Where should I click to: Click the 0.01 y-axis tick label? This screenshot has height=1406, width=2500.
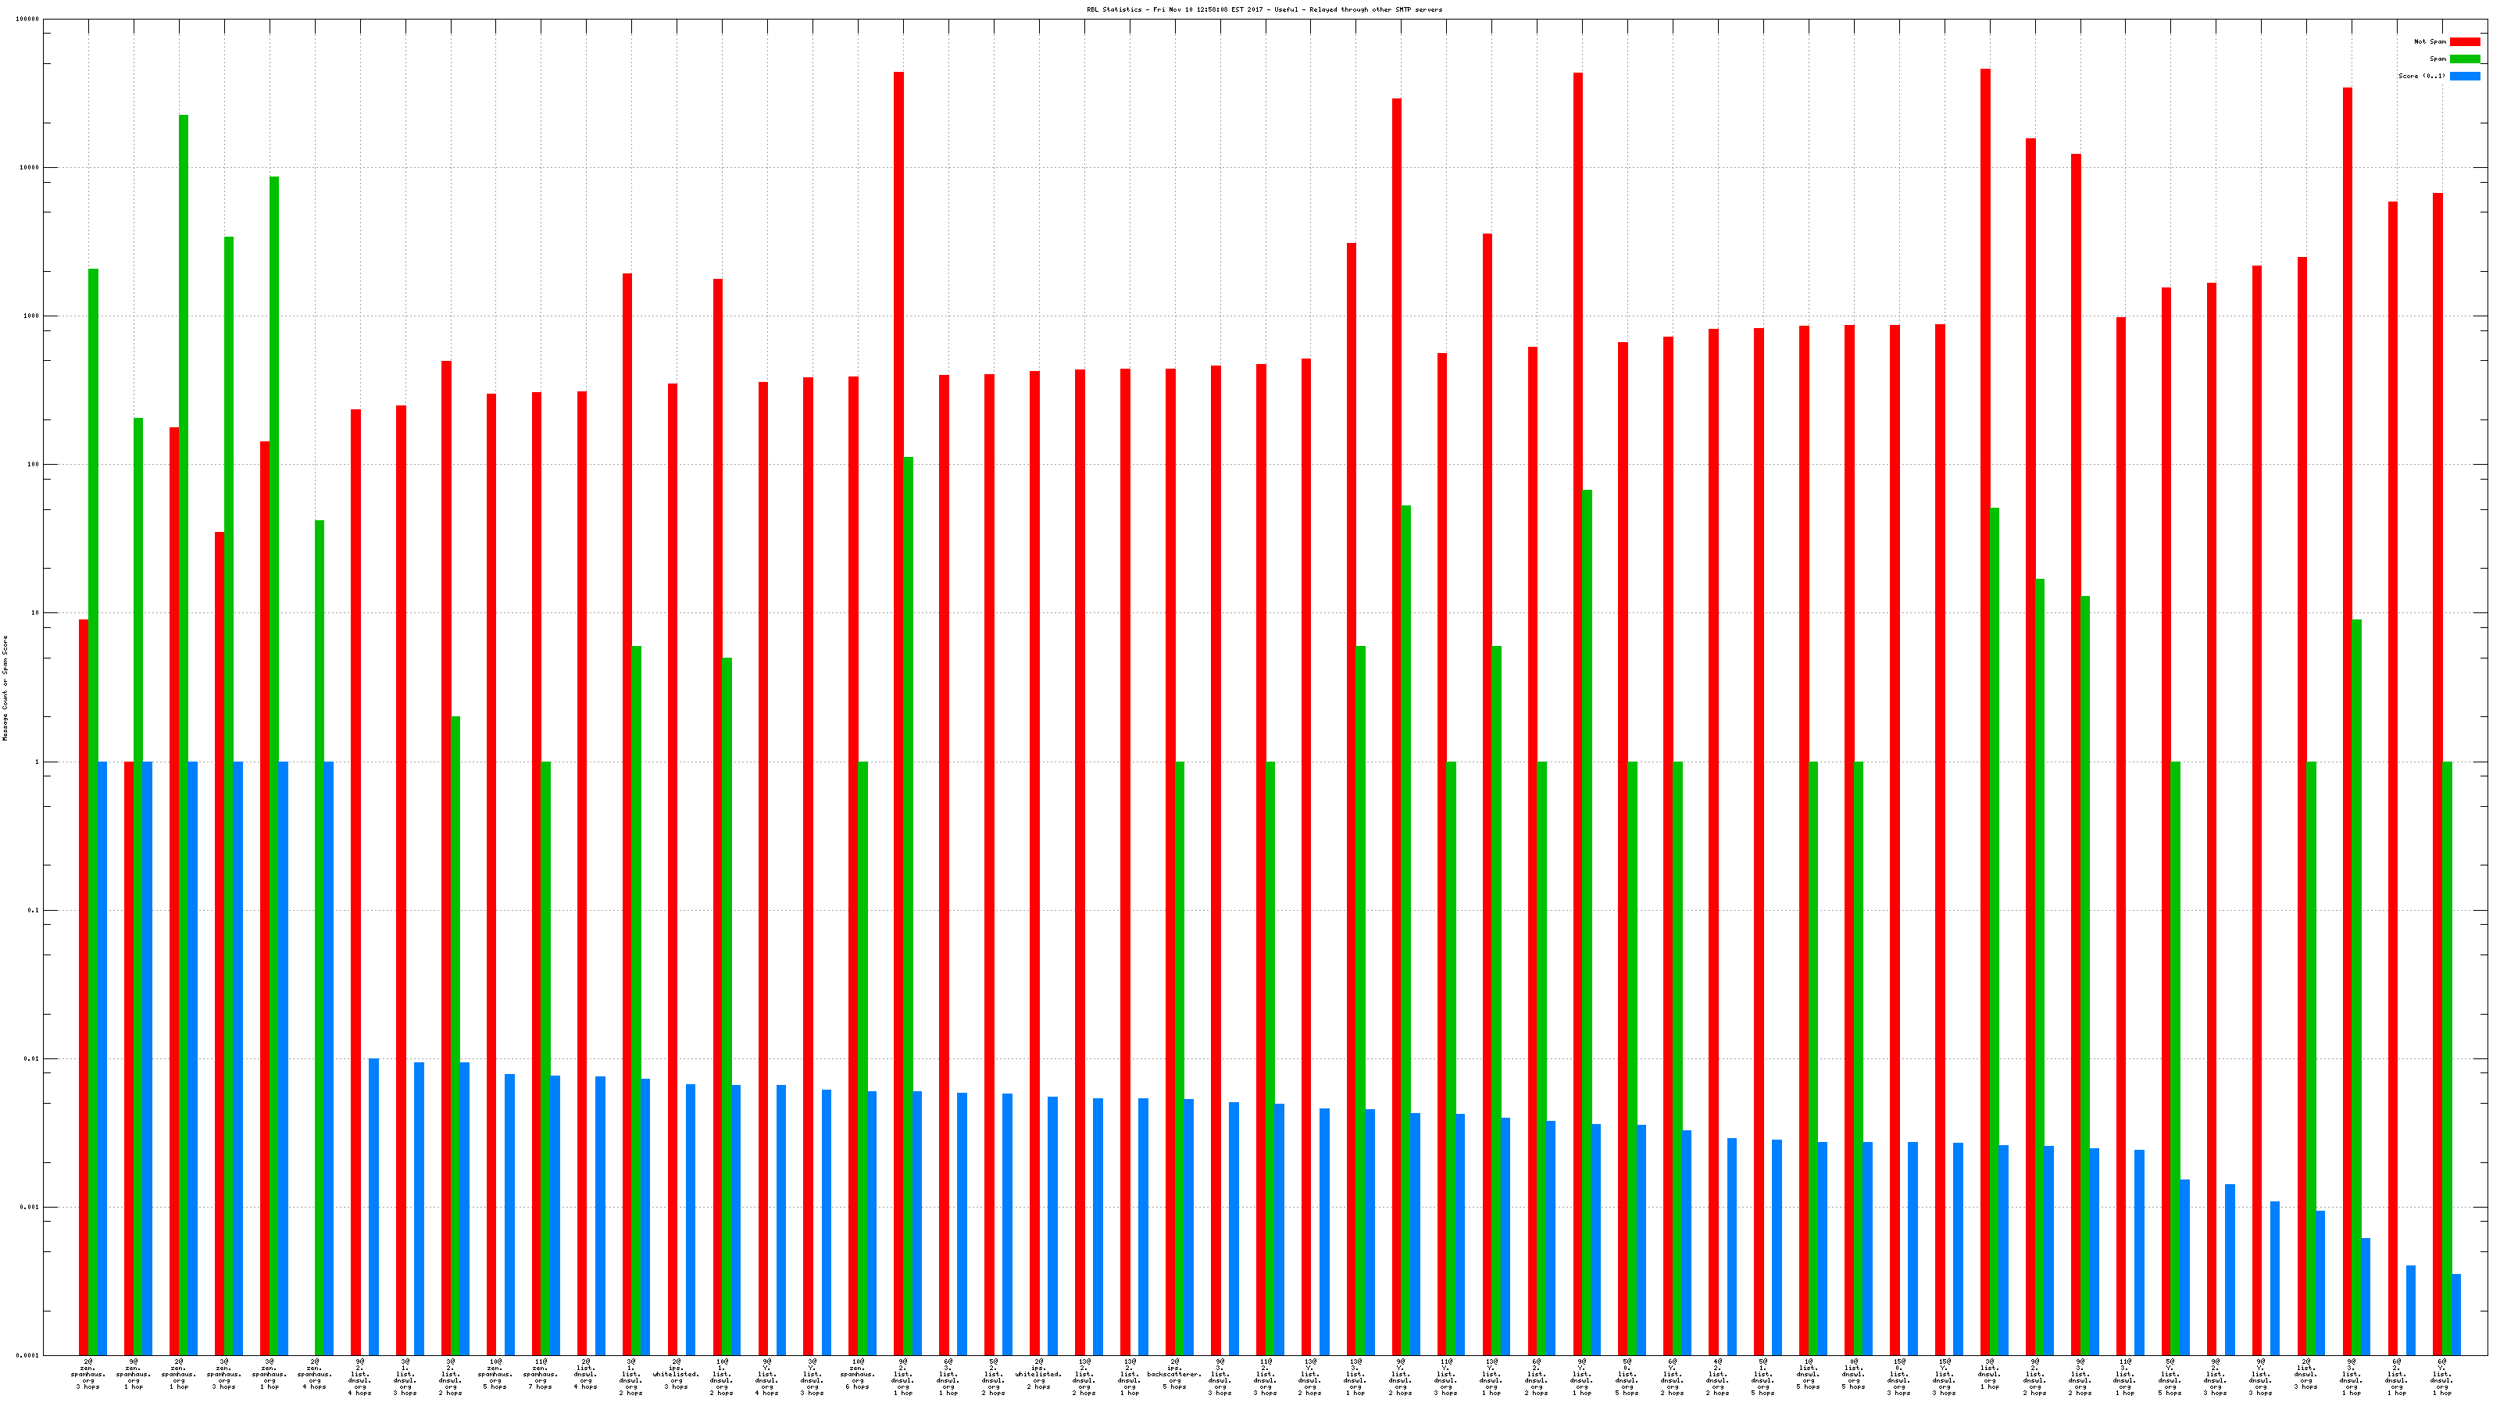pyautogui.click(x=32, y=1058)
